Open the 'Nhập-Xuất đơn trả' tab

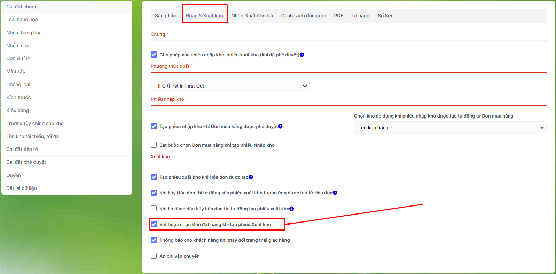(252, 16)
